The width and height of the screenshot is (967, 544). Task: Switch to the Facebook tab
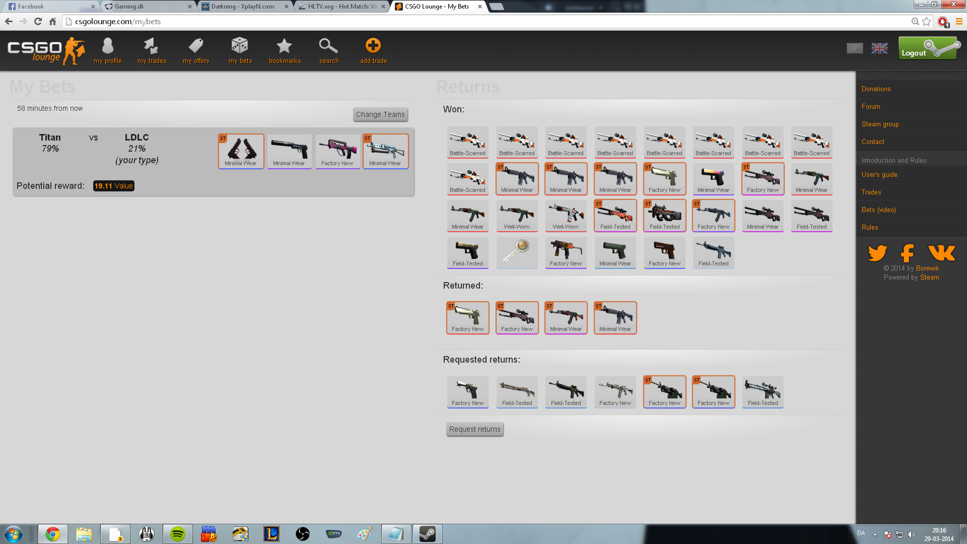tap(50, 7)
